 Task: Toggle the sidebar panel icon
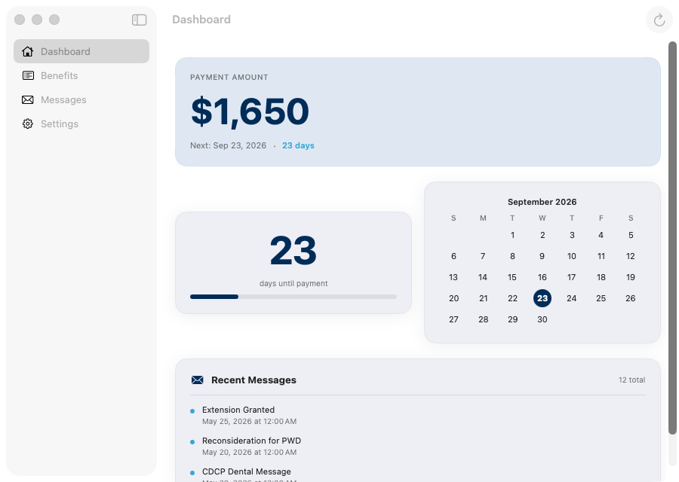point(139,20)
